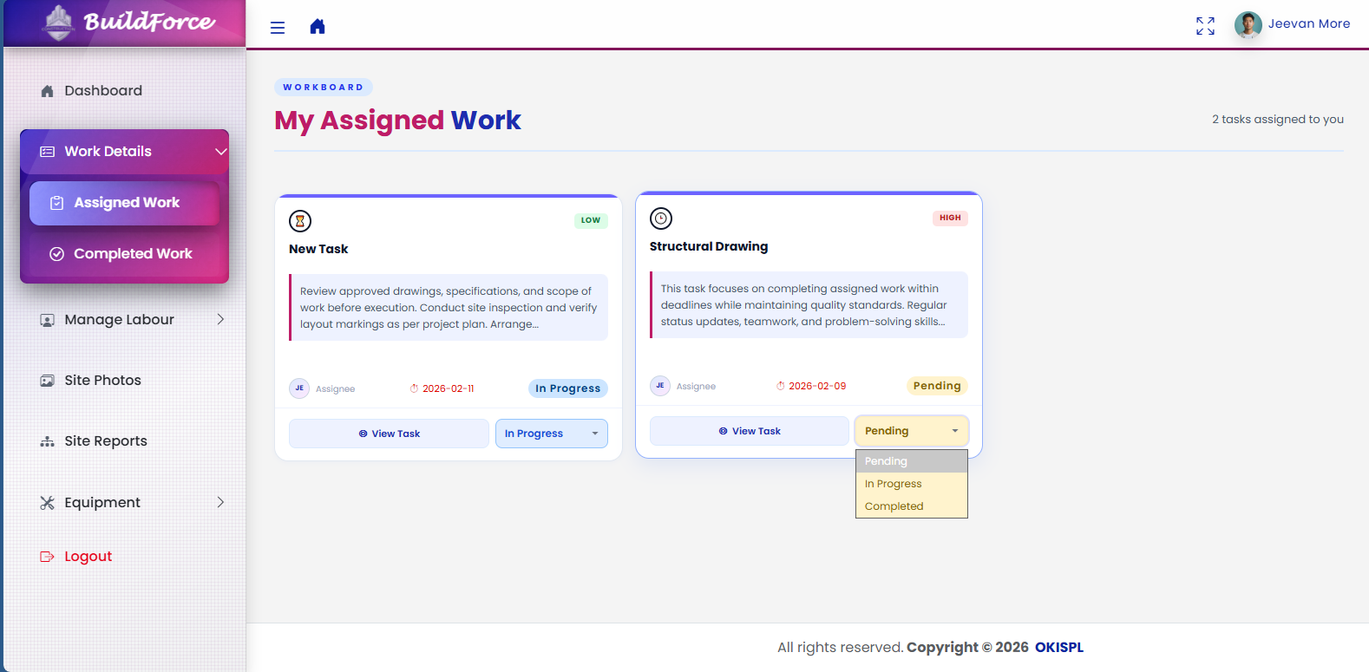Viewport: 1369px width, 672px height.
Task: Select Work Details sidebar item
Action: tap(125, 152)
